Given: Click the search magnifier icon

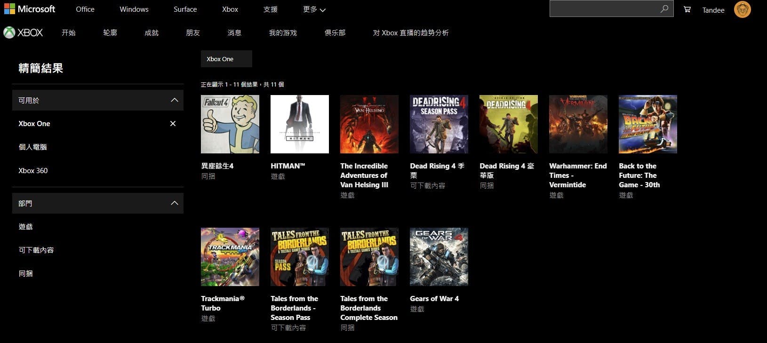Looking at the screenshot, I should tap(664, 8).
